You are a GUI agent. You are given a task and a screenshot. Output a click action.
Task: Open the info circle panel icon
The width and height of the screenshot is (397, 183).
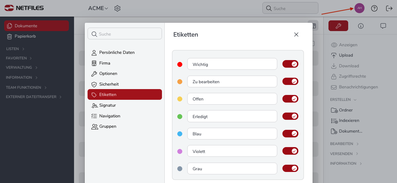click(361, 26)
